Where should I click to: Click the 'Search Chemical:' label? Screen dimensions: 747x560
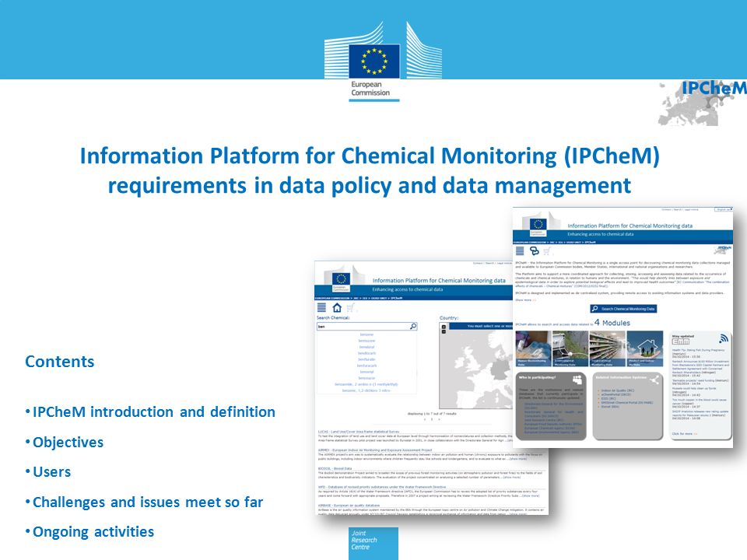[x=334, y=317]
